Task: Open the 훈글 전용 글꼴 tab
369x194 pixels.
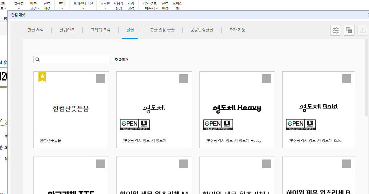Action: click(x=162, y=30)
